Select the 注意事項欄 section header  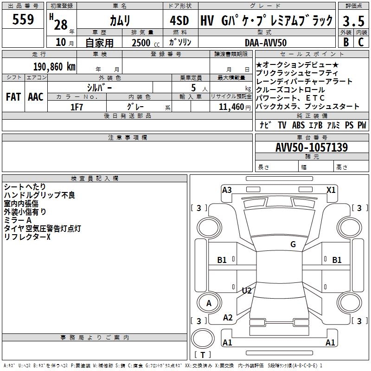pyautogui.click(x=127, y=137)
